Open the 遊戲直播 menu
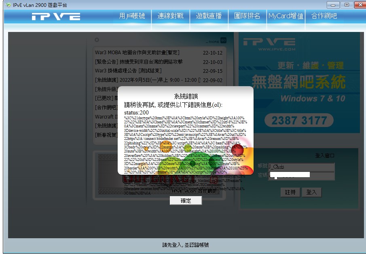366x254 pixels. [209, 16]
